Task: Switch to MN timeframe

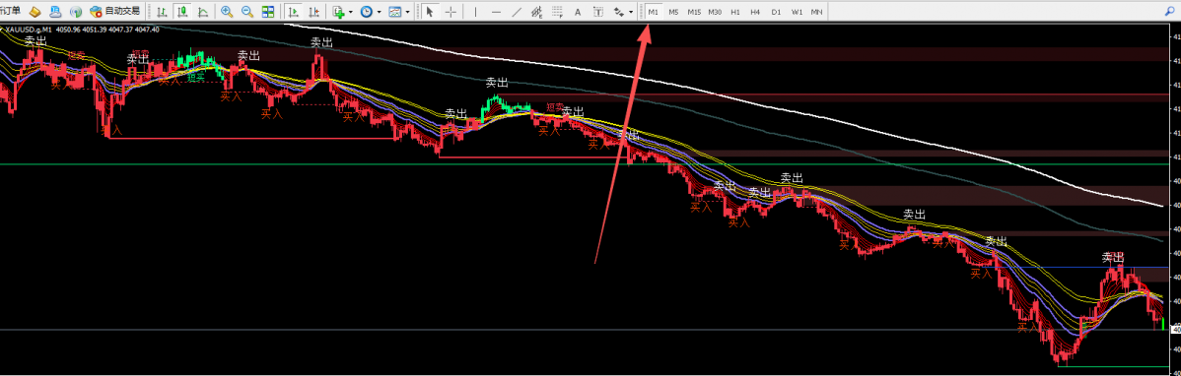Action: pos(816,12)
